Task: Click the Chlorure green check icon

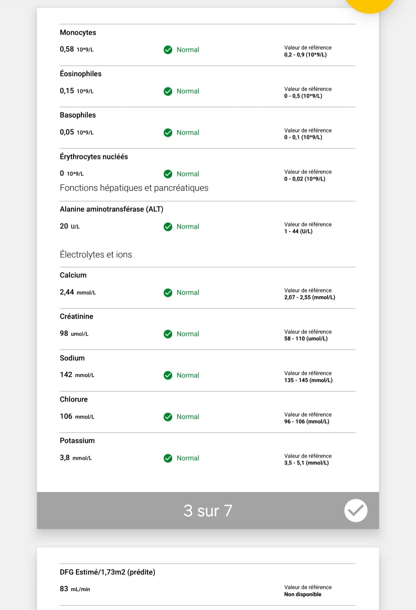Action: coord(168,417)
